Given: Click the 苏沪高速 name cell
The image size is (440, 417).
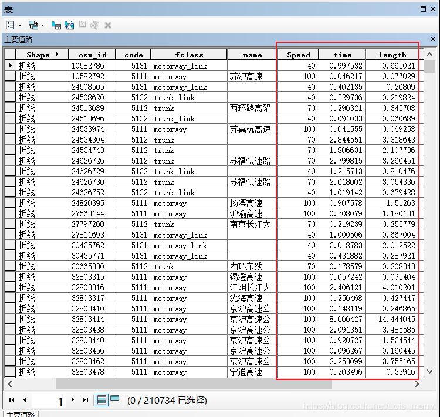Looking at the screenshot, I should pyautogui.click(x=252, y=77).
